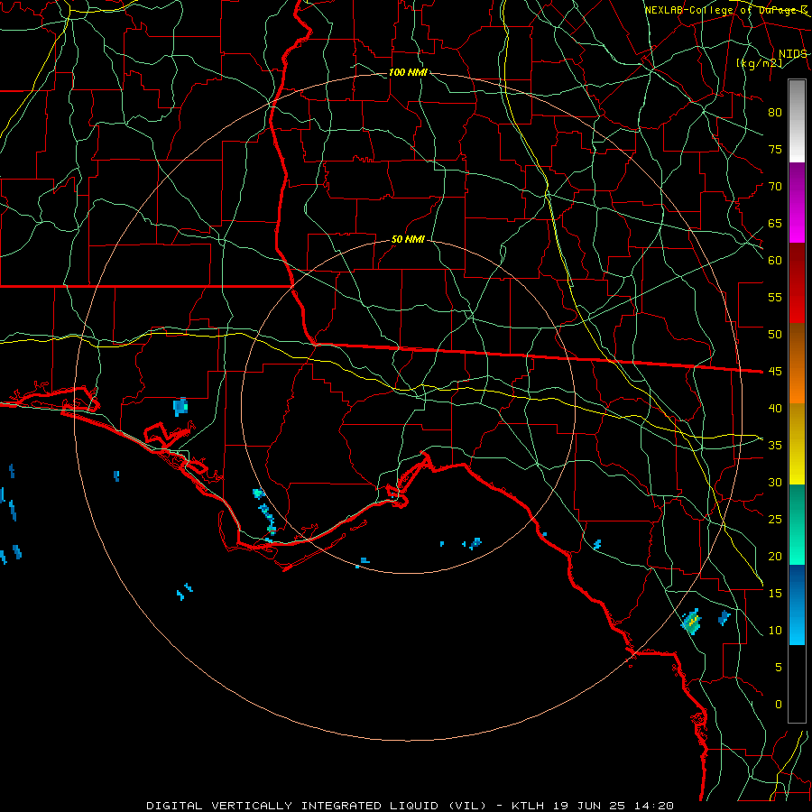812x812 pixels.
Task: Pick the white-gray 75–80 color scale segment
Action: [x=797, y=121]
